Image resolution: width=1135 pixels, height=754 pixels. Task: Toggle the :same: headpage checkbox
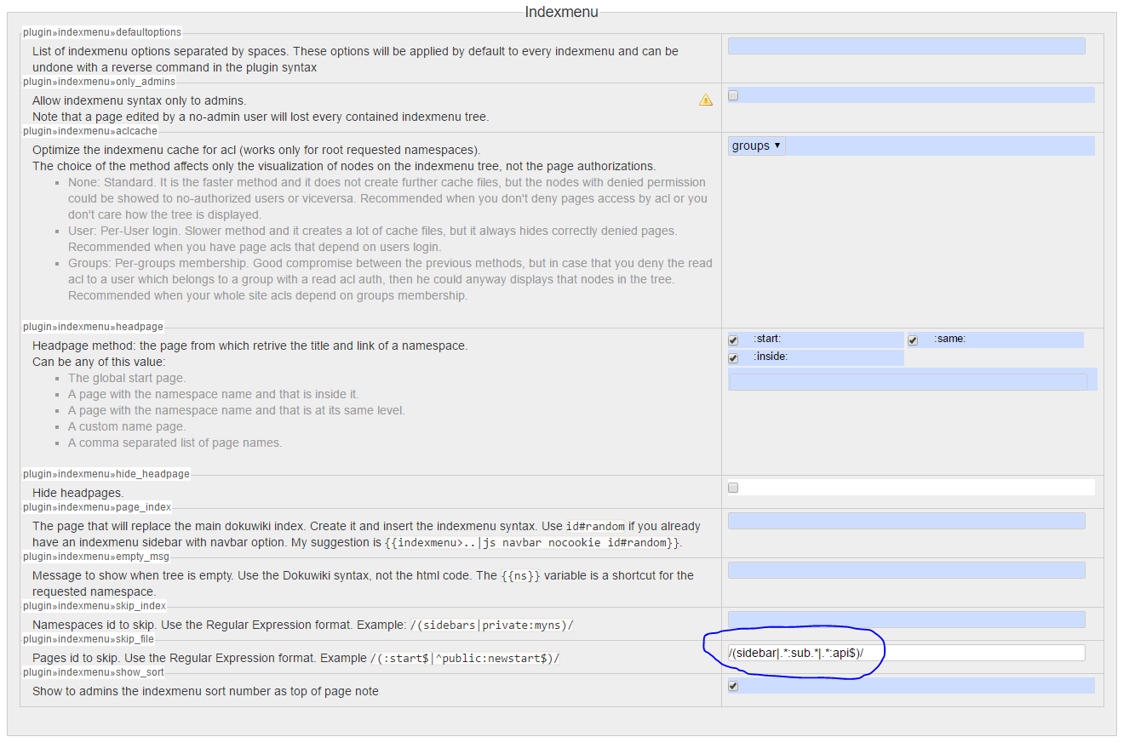coord(913,340)
